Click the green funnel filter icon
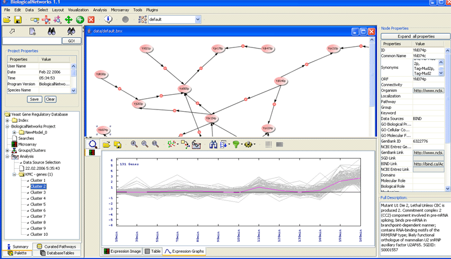 pos(236,144)
